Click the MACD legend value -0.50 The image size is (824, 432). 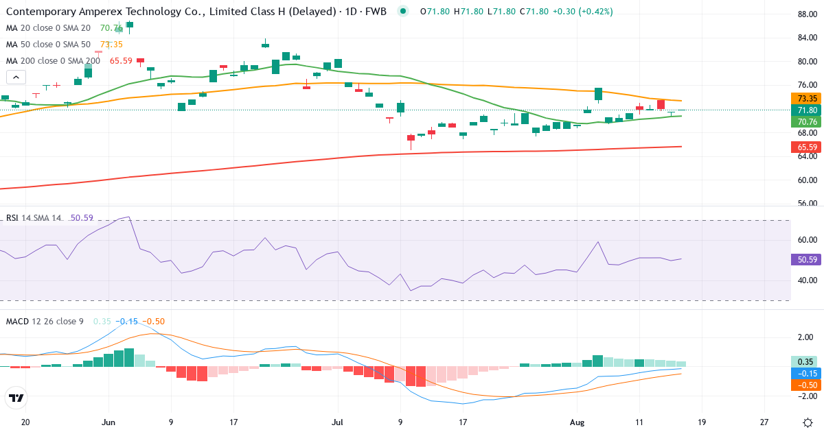(153, 321)
